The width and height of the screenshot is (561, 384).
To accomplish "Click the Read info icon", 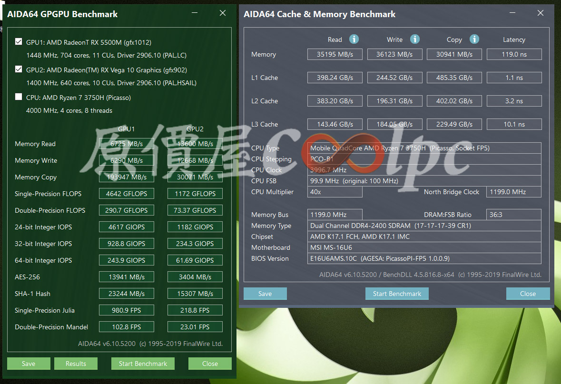I will [x=354, y=39].
